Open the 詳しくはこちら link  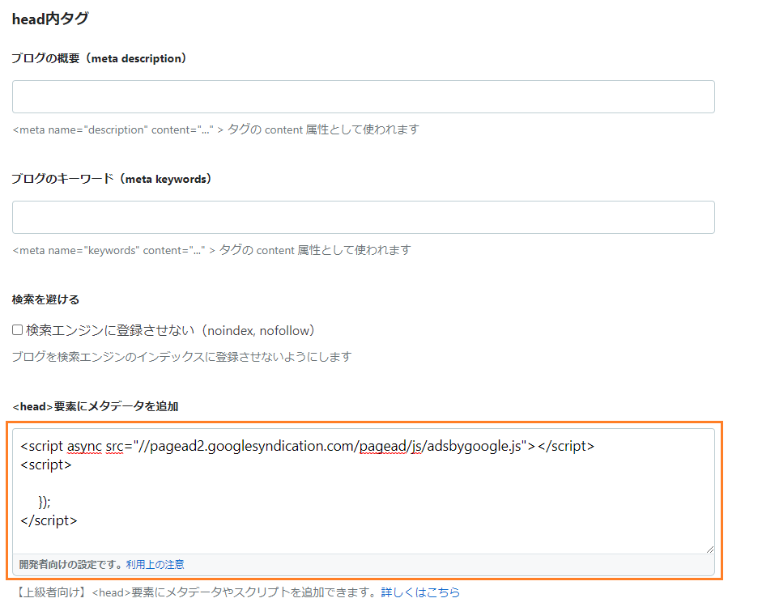click(420, 592)
